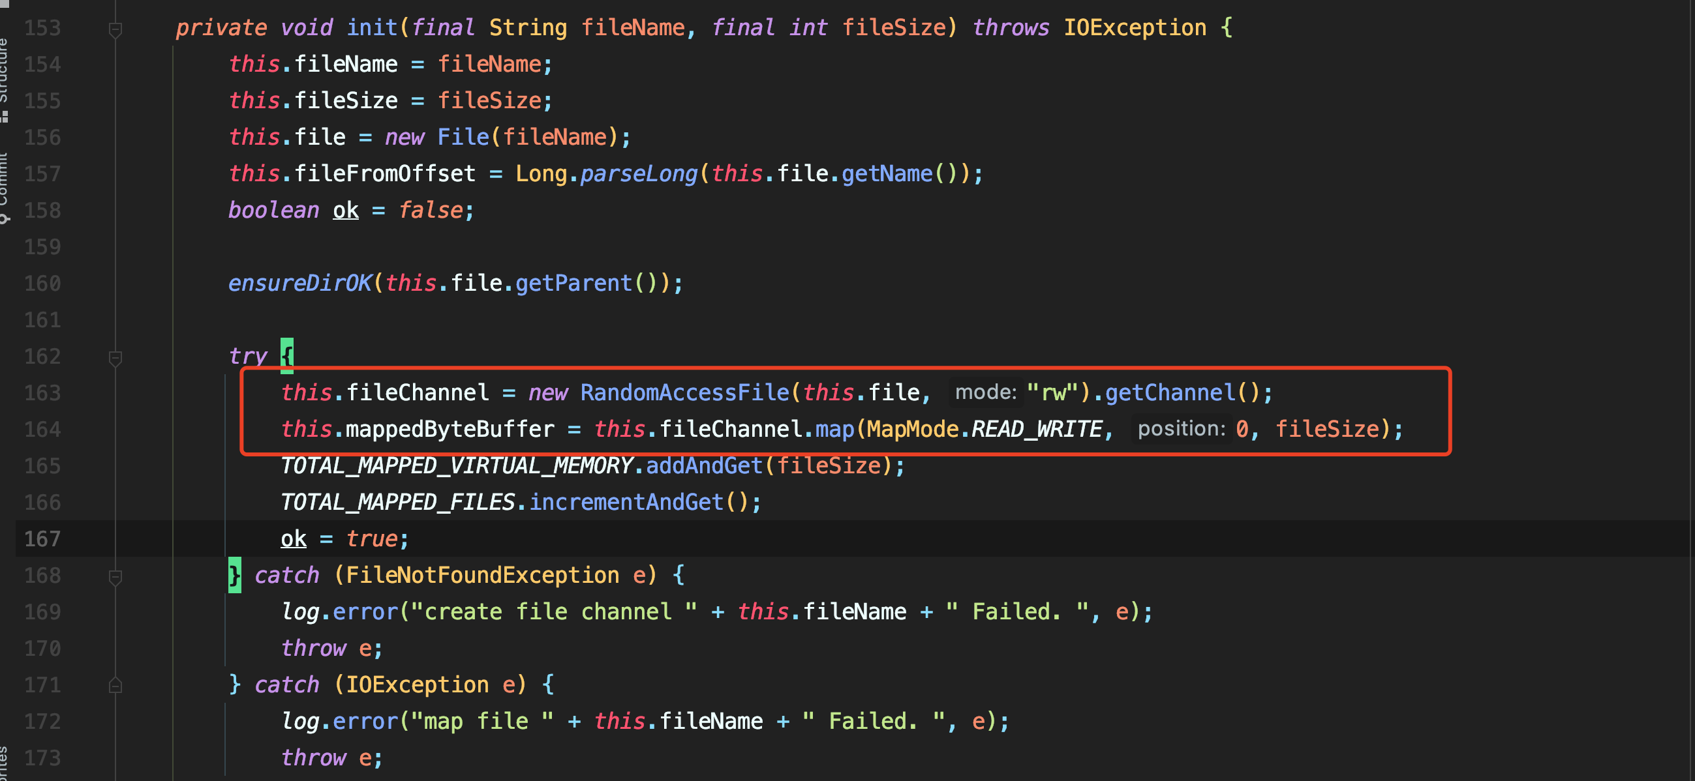The image size is (1695, 781).
Task: Click the FileNotFoundException class name
Action: pyautogui.click(x=482, y=575)
